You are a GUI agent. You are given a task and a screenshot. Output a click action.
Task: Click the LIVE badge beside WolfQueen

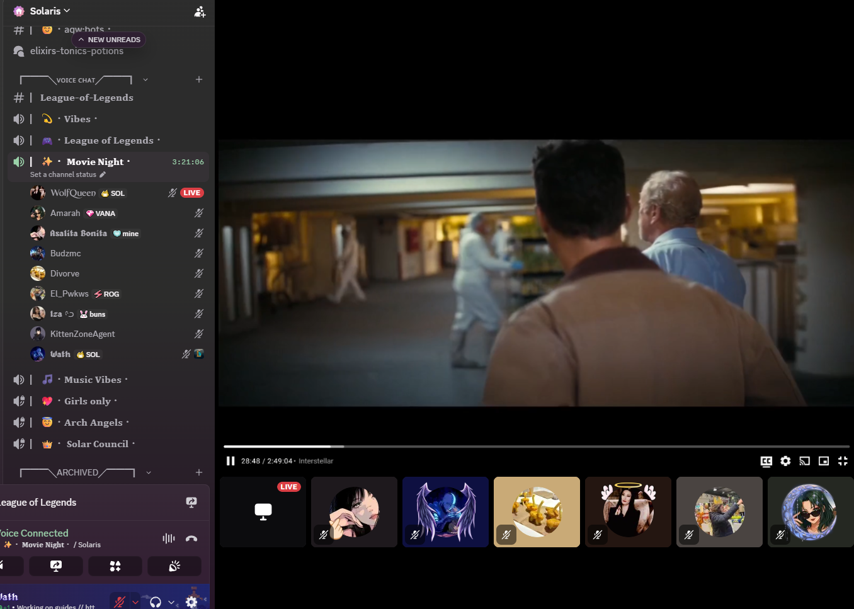[x=192, y=193]
